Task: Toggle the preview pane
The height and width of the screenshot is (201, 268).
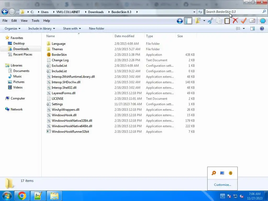Action: click(x=253, y=29)
